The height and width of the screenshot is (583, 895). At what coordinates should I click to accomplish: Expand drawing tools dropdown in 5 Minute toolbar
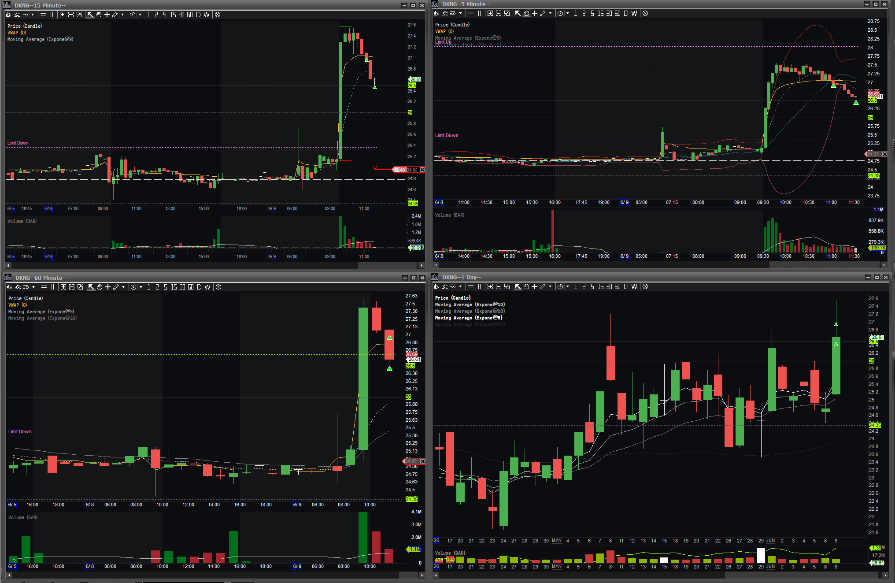pos(550,13)
